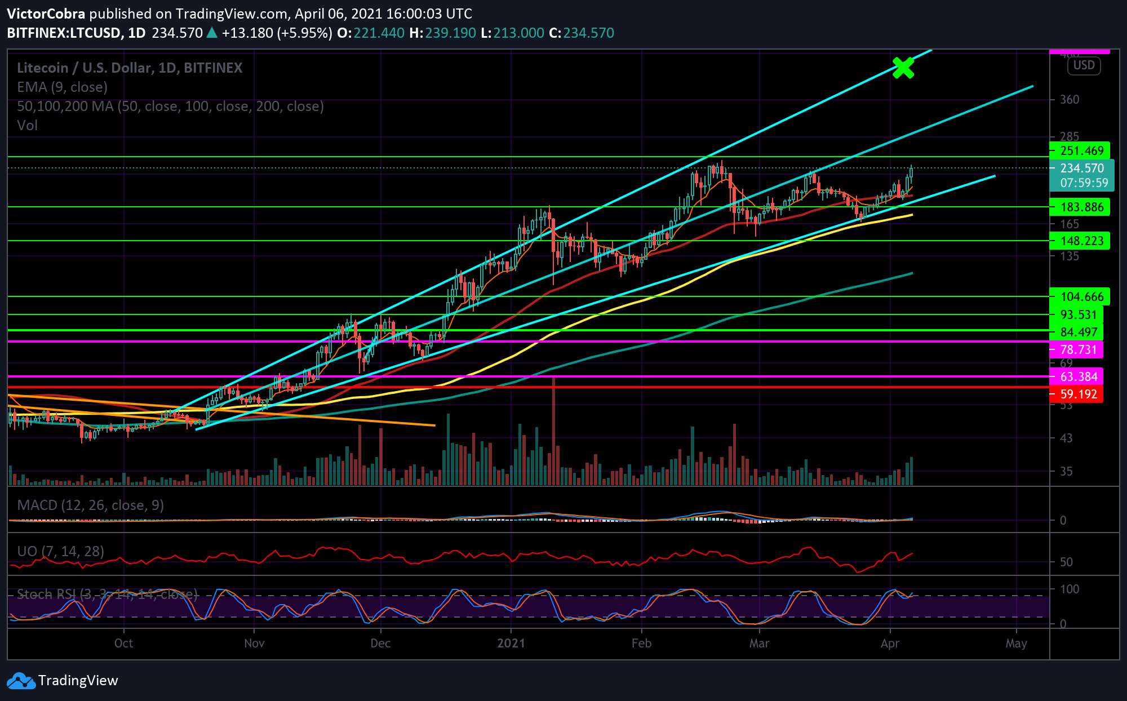The image size is (1127, 701).
Task: Click the Mar label on time axis
Action: click(759, 643)
